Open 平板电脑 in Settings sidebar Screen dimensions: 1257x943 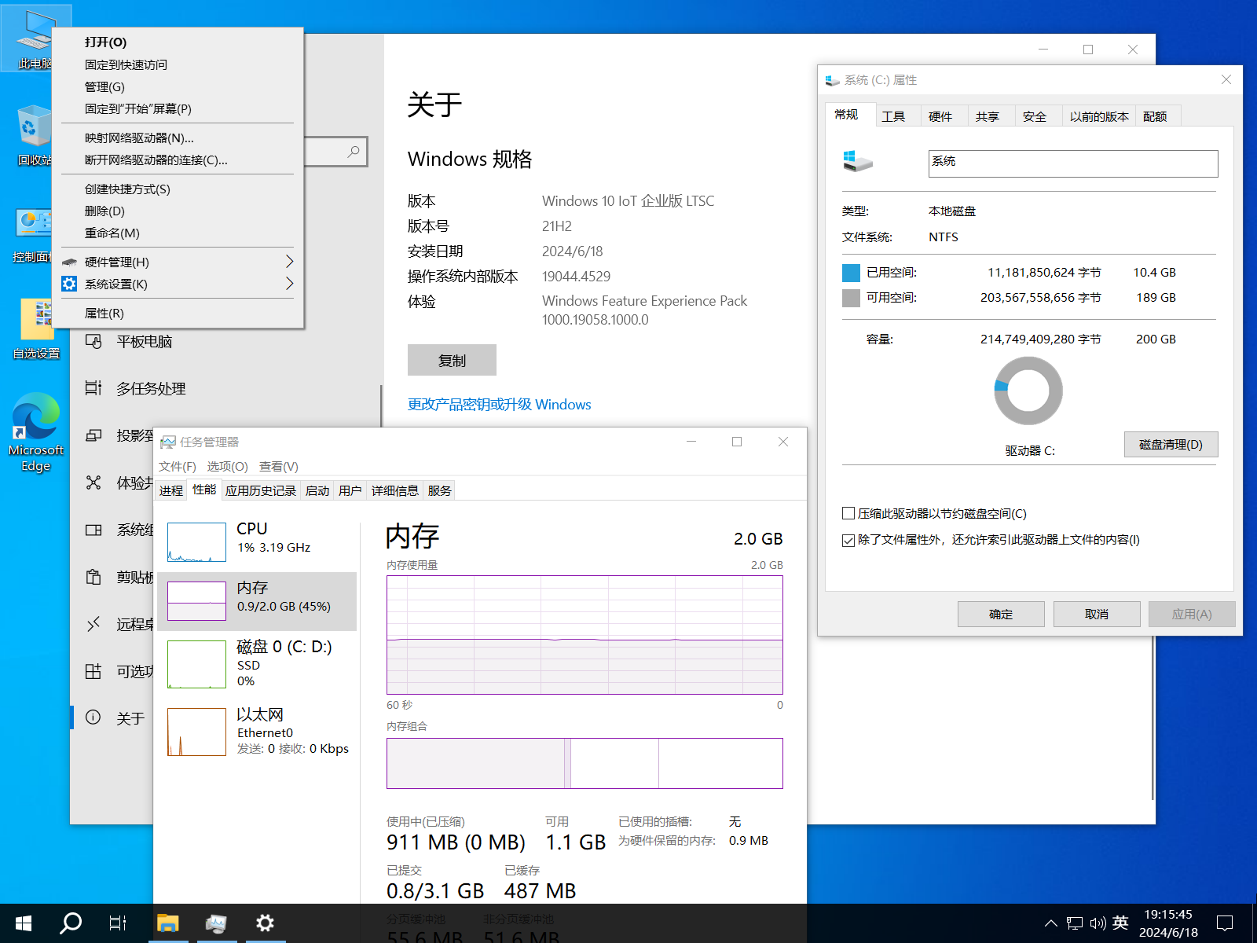[144, 342]
